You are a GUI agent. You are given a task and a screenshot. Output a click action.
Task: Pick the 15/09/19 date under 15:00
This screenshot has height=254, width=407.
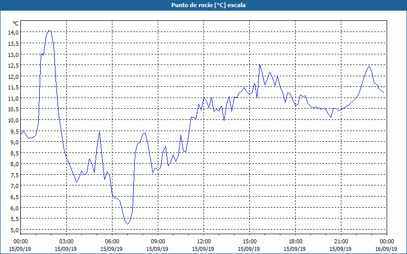(x=249, y=249)
